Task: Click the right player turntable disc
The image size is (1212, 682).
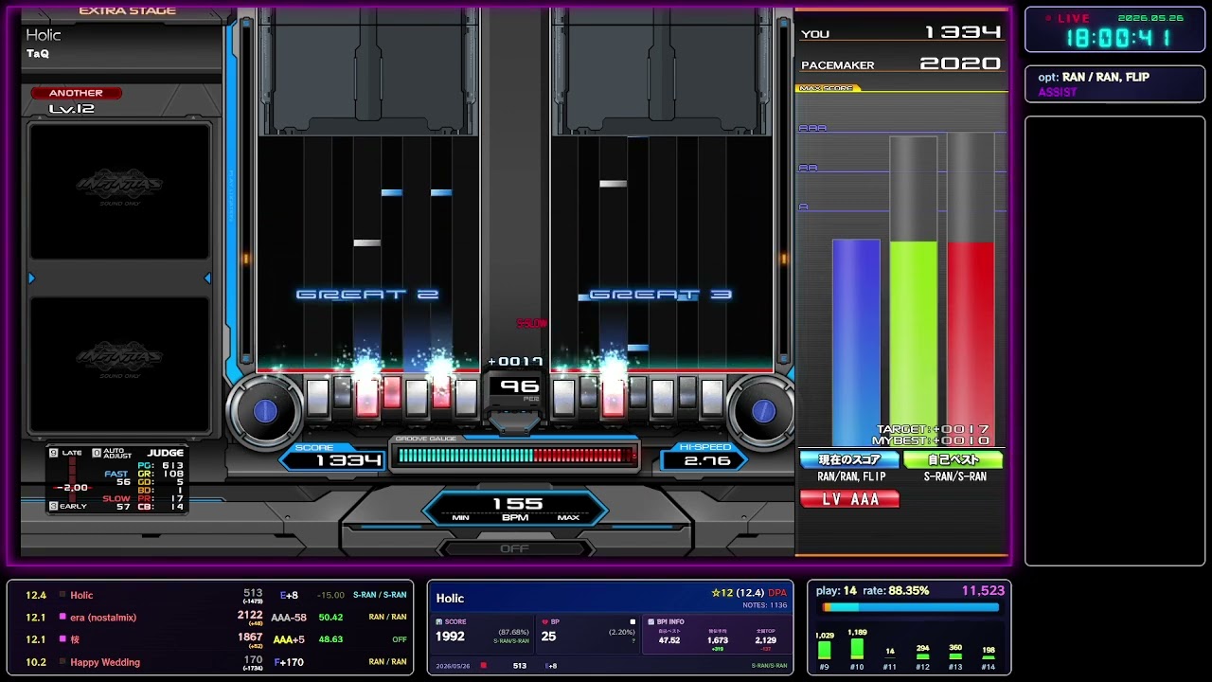Action: pyautogui.click(x=763, y=410)
